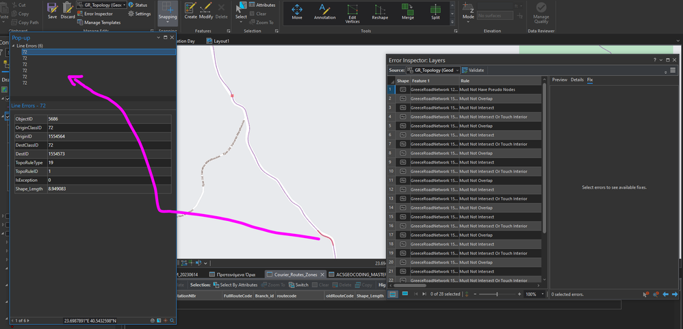This screenshot has width=683, height=329.
Task: Go to next pop-up feature arrow
Action: point(29,321)
